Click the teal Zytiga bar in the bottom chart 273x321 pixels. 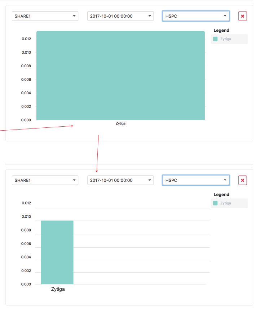[57, 252]
